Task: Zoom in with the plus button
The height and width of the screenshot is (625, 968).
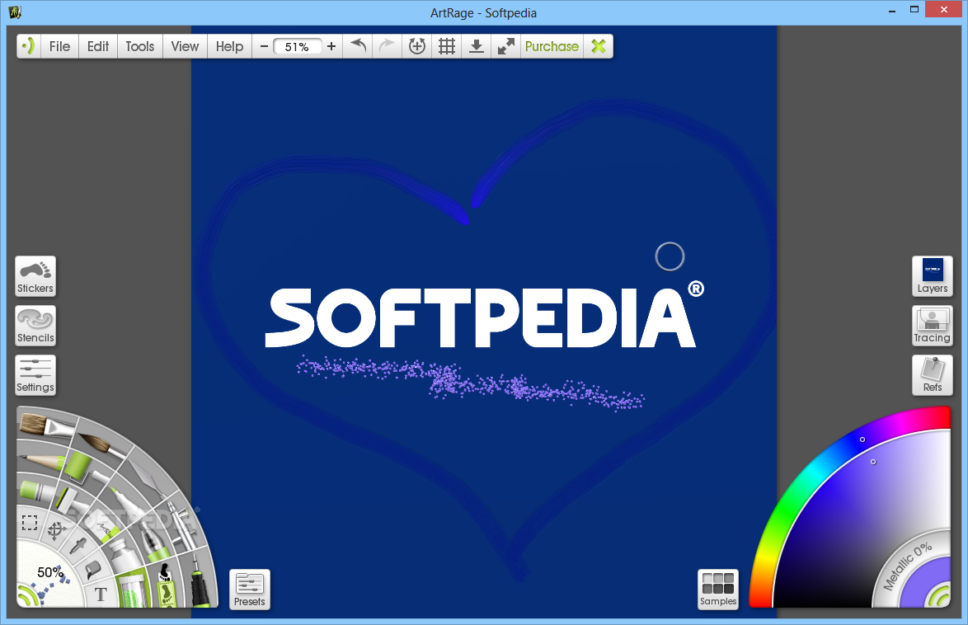Action: (331, 46)
